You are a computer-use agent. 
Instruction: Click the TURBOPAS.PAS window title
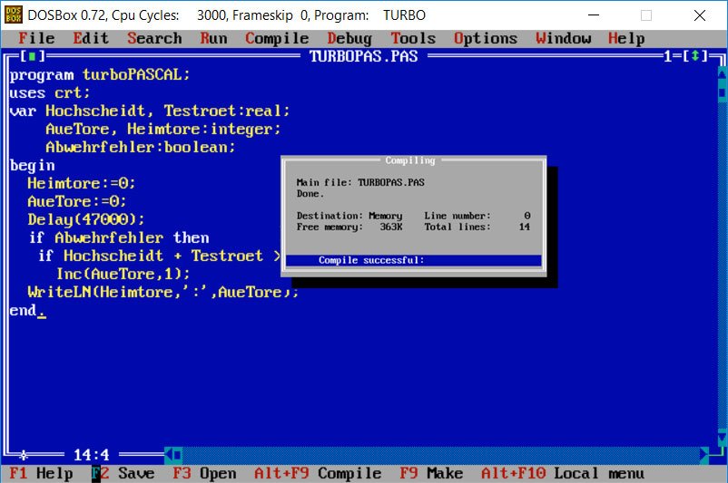(x=363, y=56)
